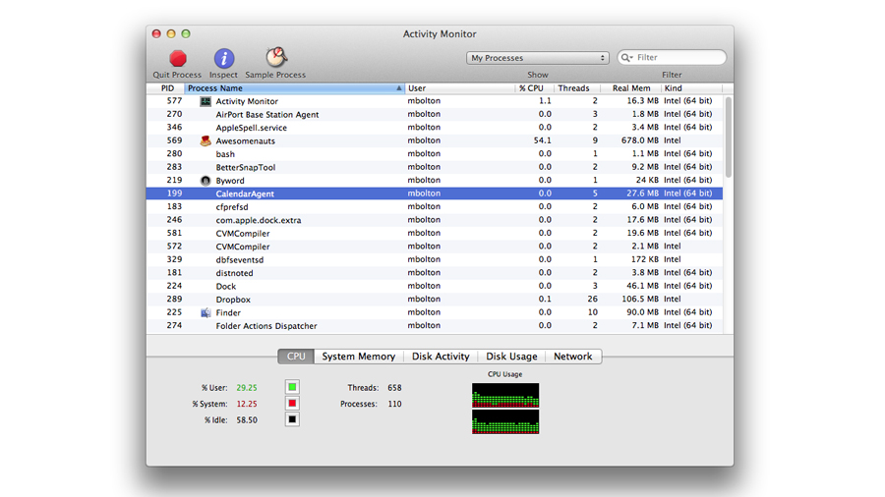Click the process list vertical scrollbar
The width and height of the screenshot is (885, 497).
pos(728,137)
